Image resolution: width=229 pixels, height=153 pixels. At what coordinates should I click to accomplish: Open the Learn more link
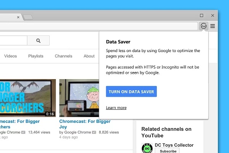116,107
